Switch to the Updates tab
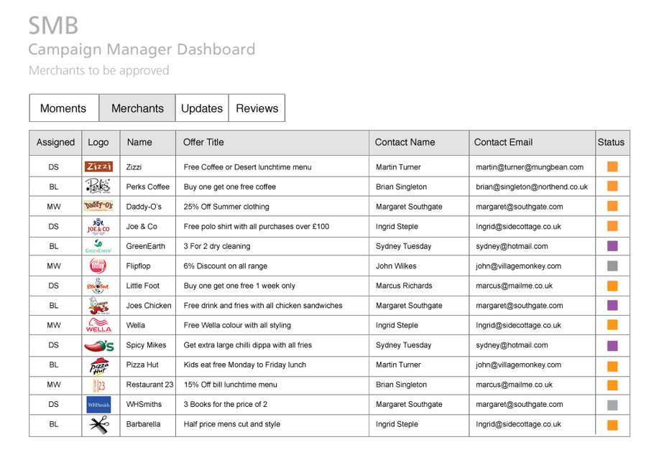The image size is (659, 460). pos(202,108)
